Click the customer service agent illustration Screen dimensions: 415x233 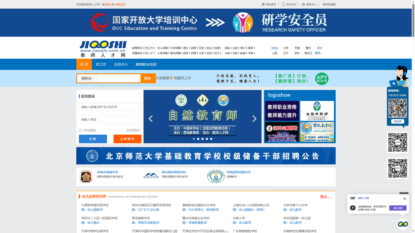click(x=399, y=76)
